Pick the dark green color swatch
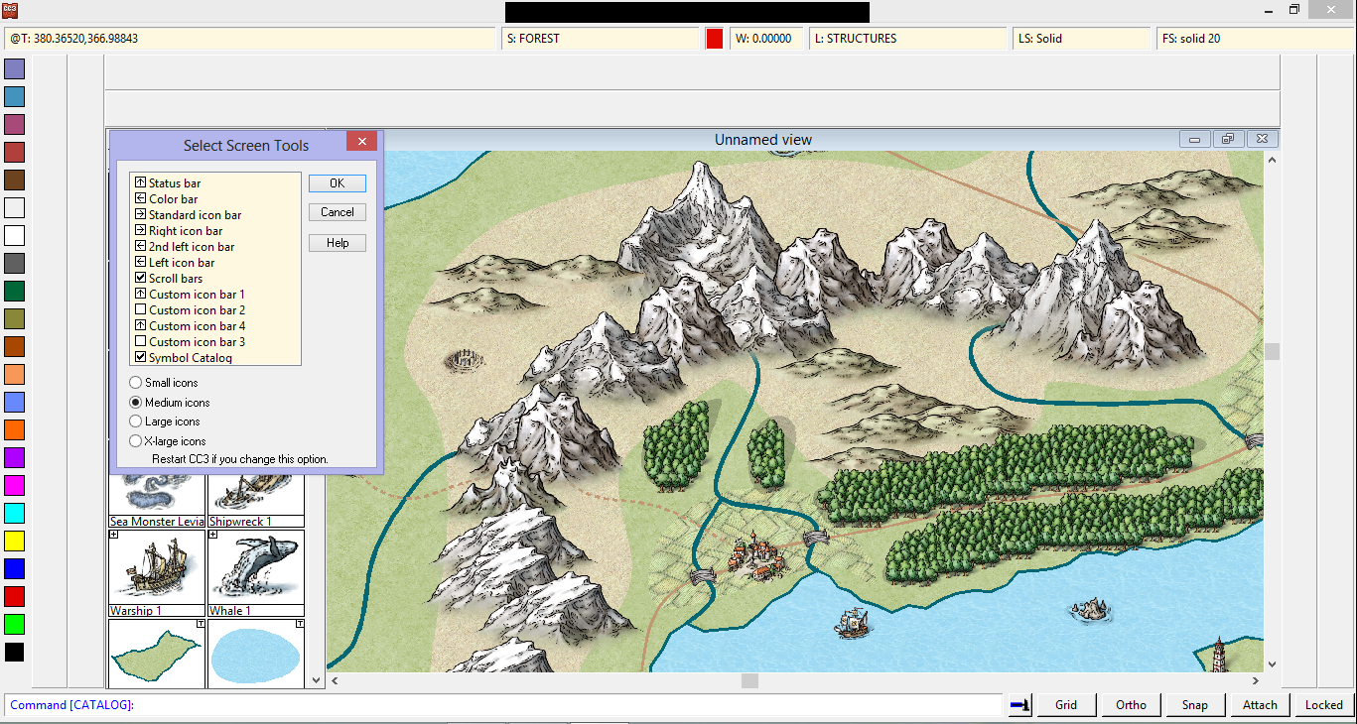The image size is (1357, 724). (14, 292)
